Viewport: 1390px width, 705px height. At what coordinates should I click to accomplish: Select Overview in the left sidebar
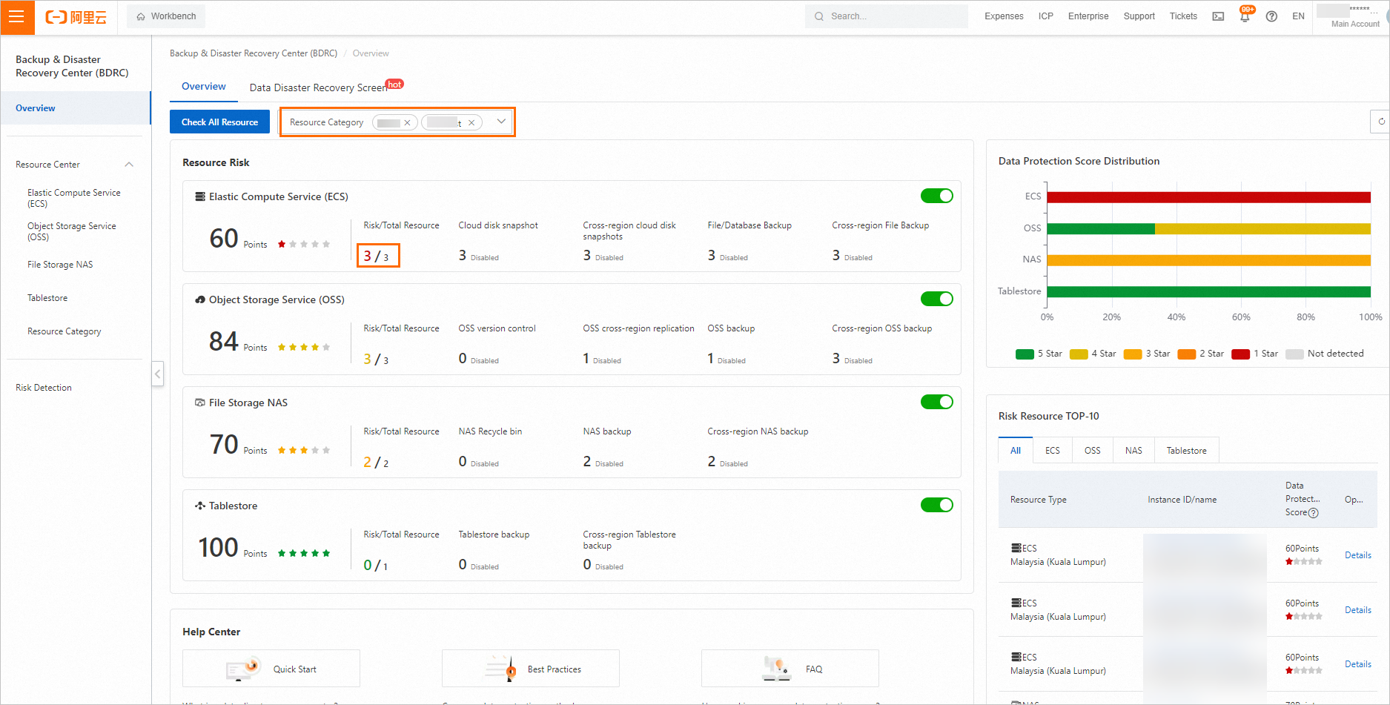[x=76, y=108]
